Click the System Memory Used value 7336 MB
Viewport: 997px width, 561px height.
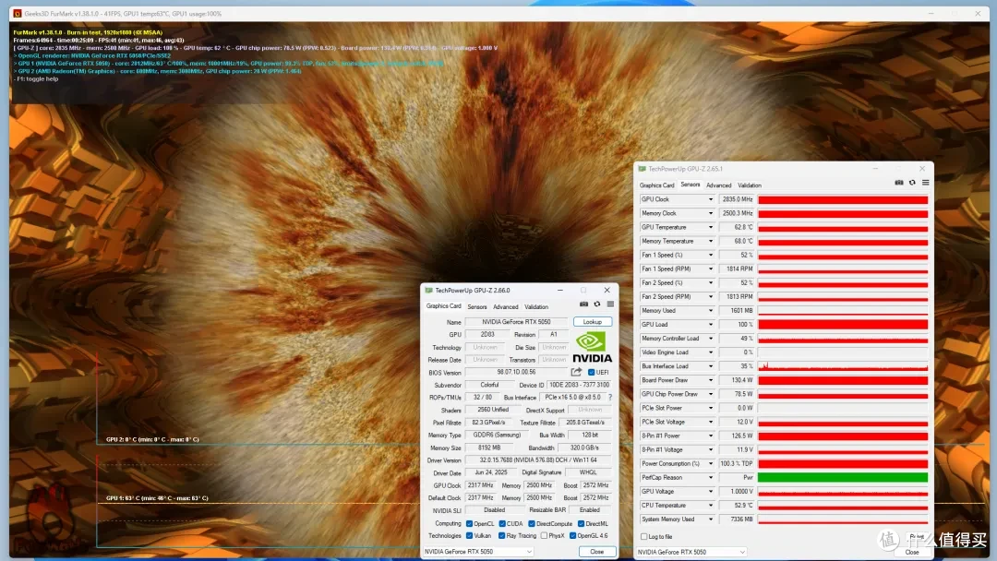[x=737, y=519]
